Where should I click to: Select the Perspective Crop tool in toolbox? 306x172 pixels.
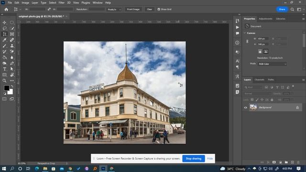pyautogui.click(x=4, y=34)
